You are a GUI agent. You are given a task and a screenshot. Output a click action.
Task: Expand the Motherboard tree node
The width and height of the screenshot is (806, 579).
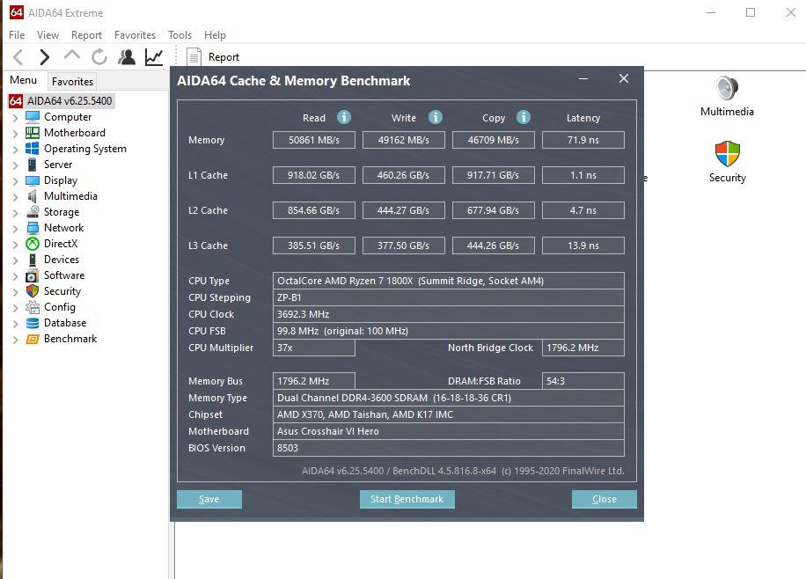16,134
